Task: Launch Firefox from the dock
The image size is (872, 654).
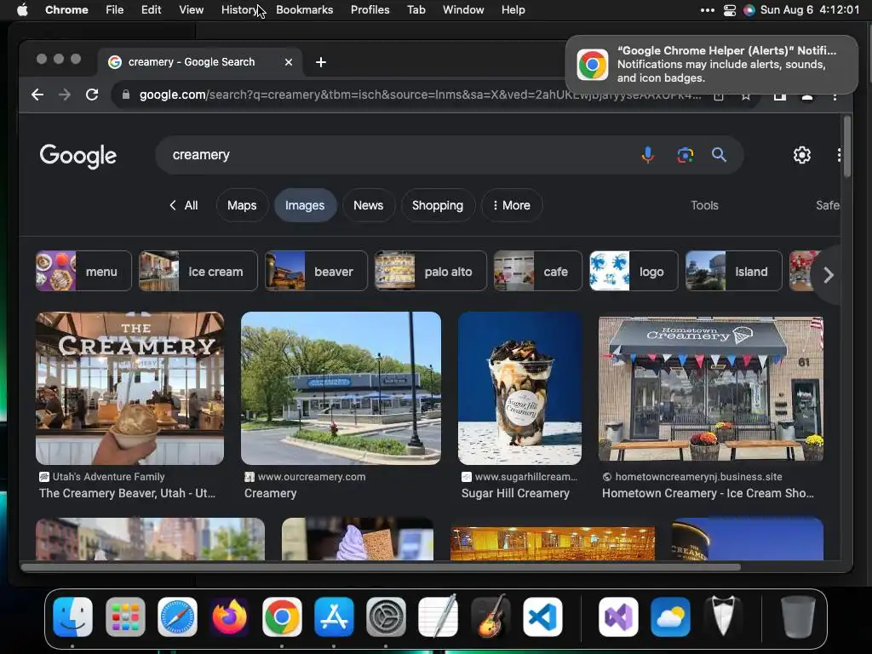Action: click(230, 617)
